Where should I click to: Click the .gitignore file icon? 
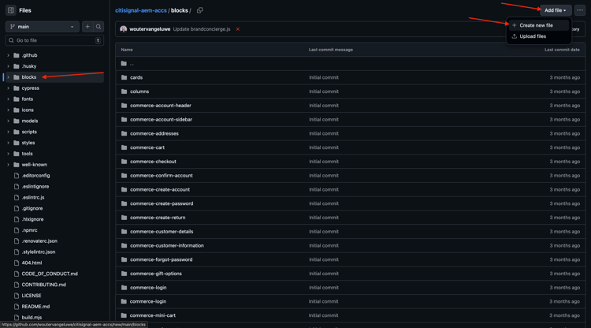coord(17,208)
